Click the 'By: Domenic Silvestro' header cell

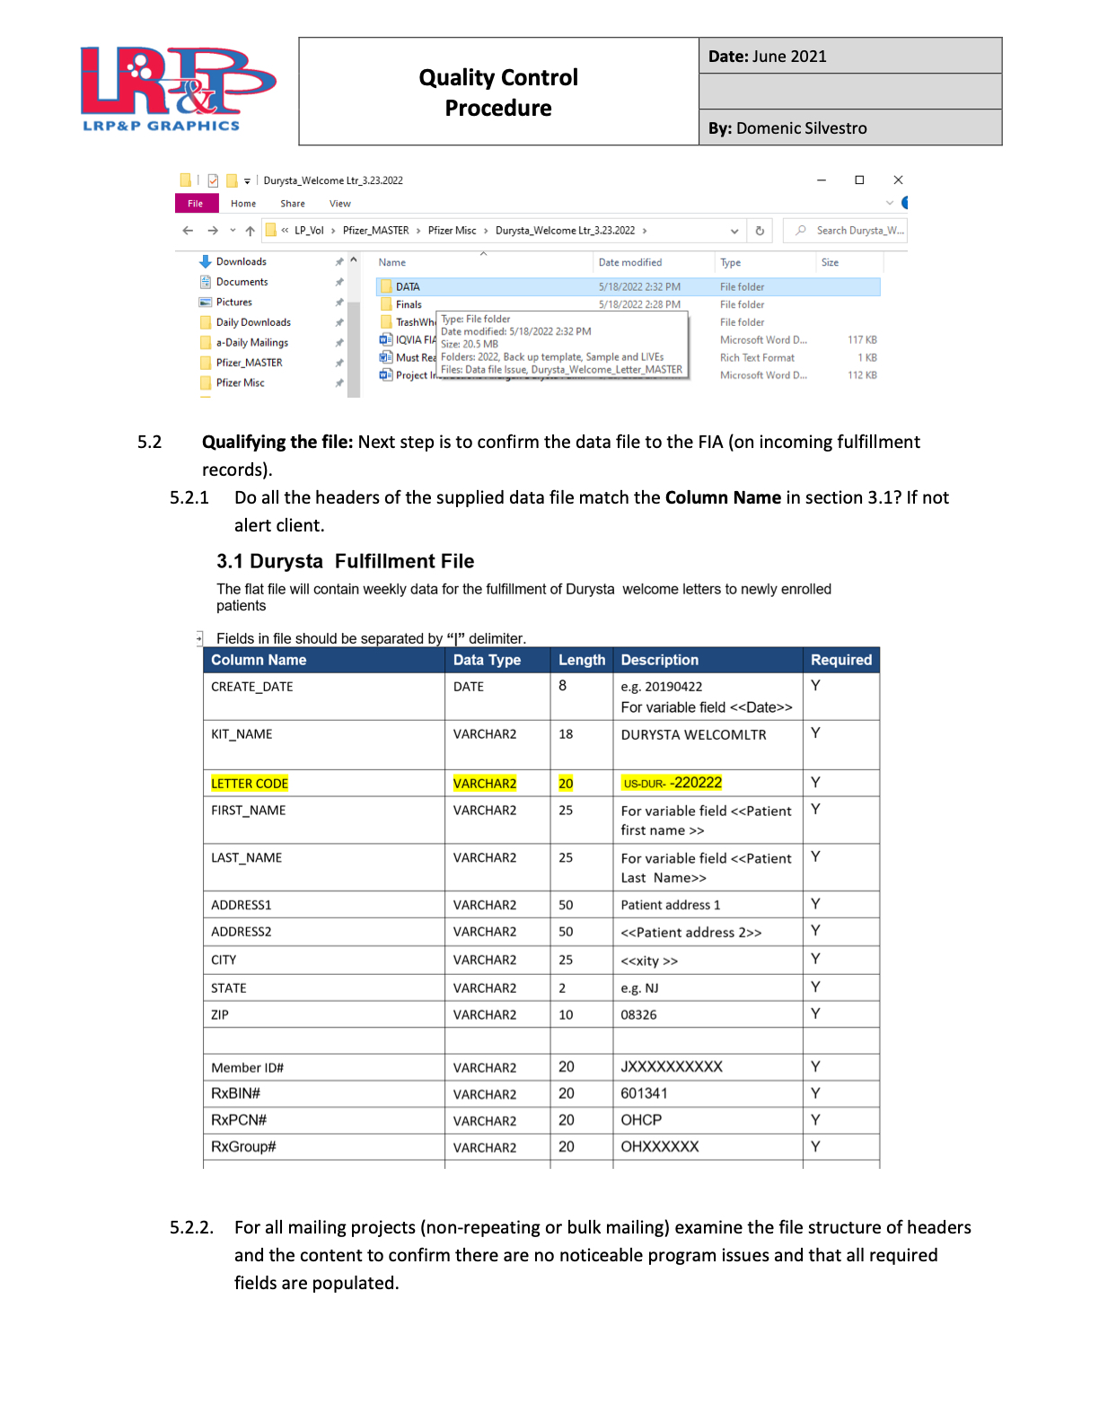coord(850,127)
